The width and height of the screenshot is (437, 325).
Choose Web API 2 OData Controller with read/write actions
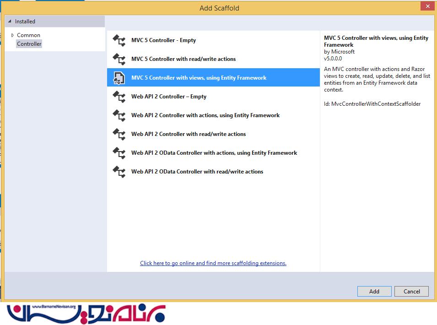click(x=213, y=171)
